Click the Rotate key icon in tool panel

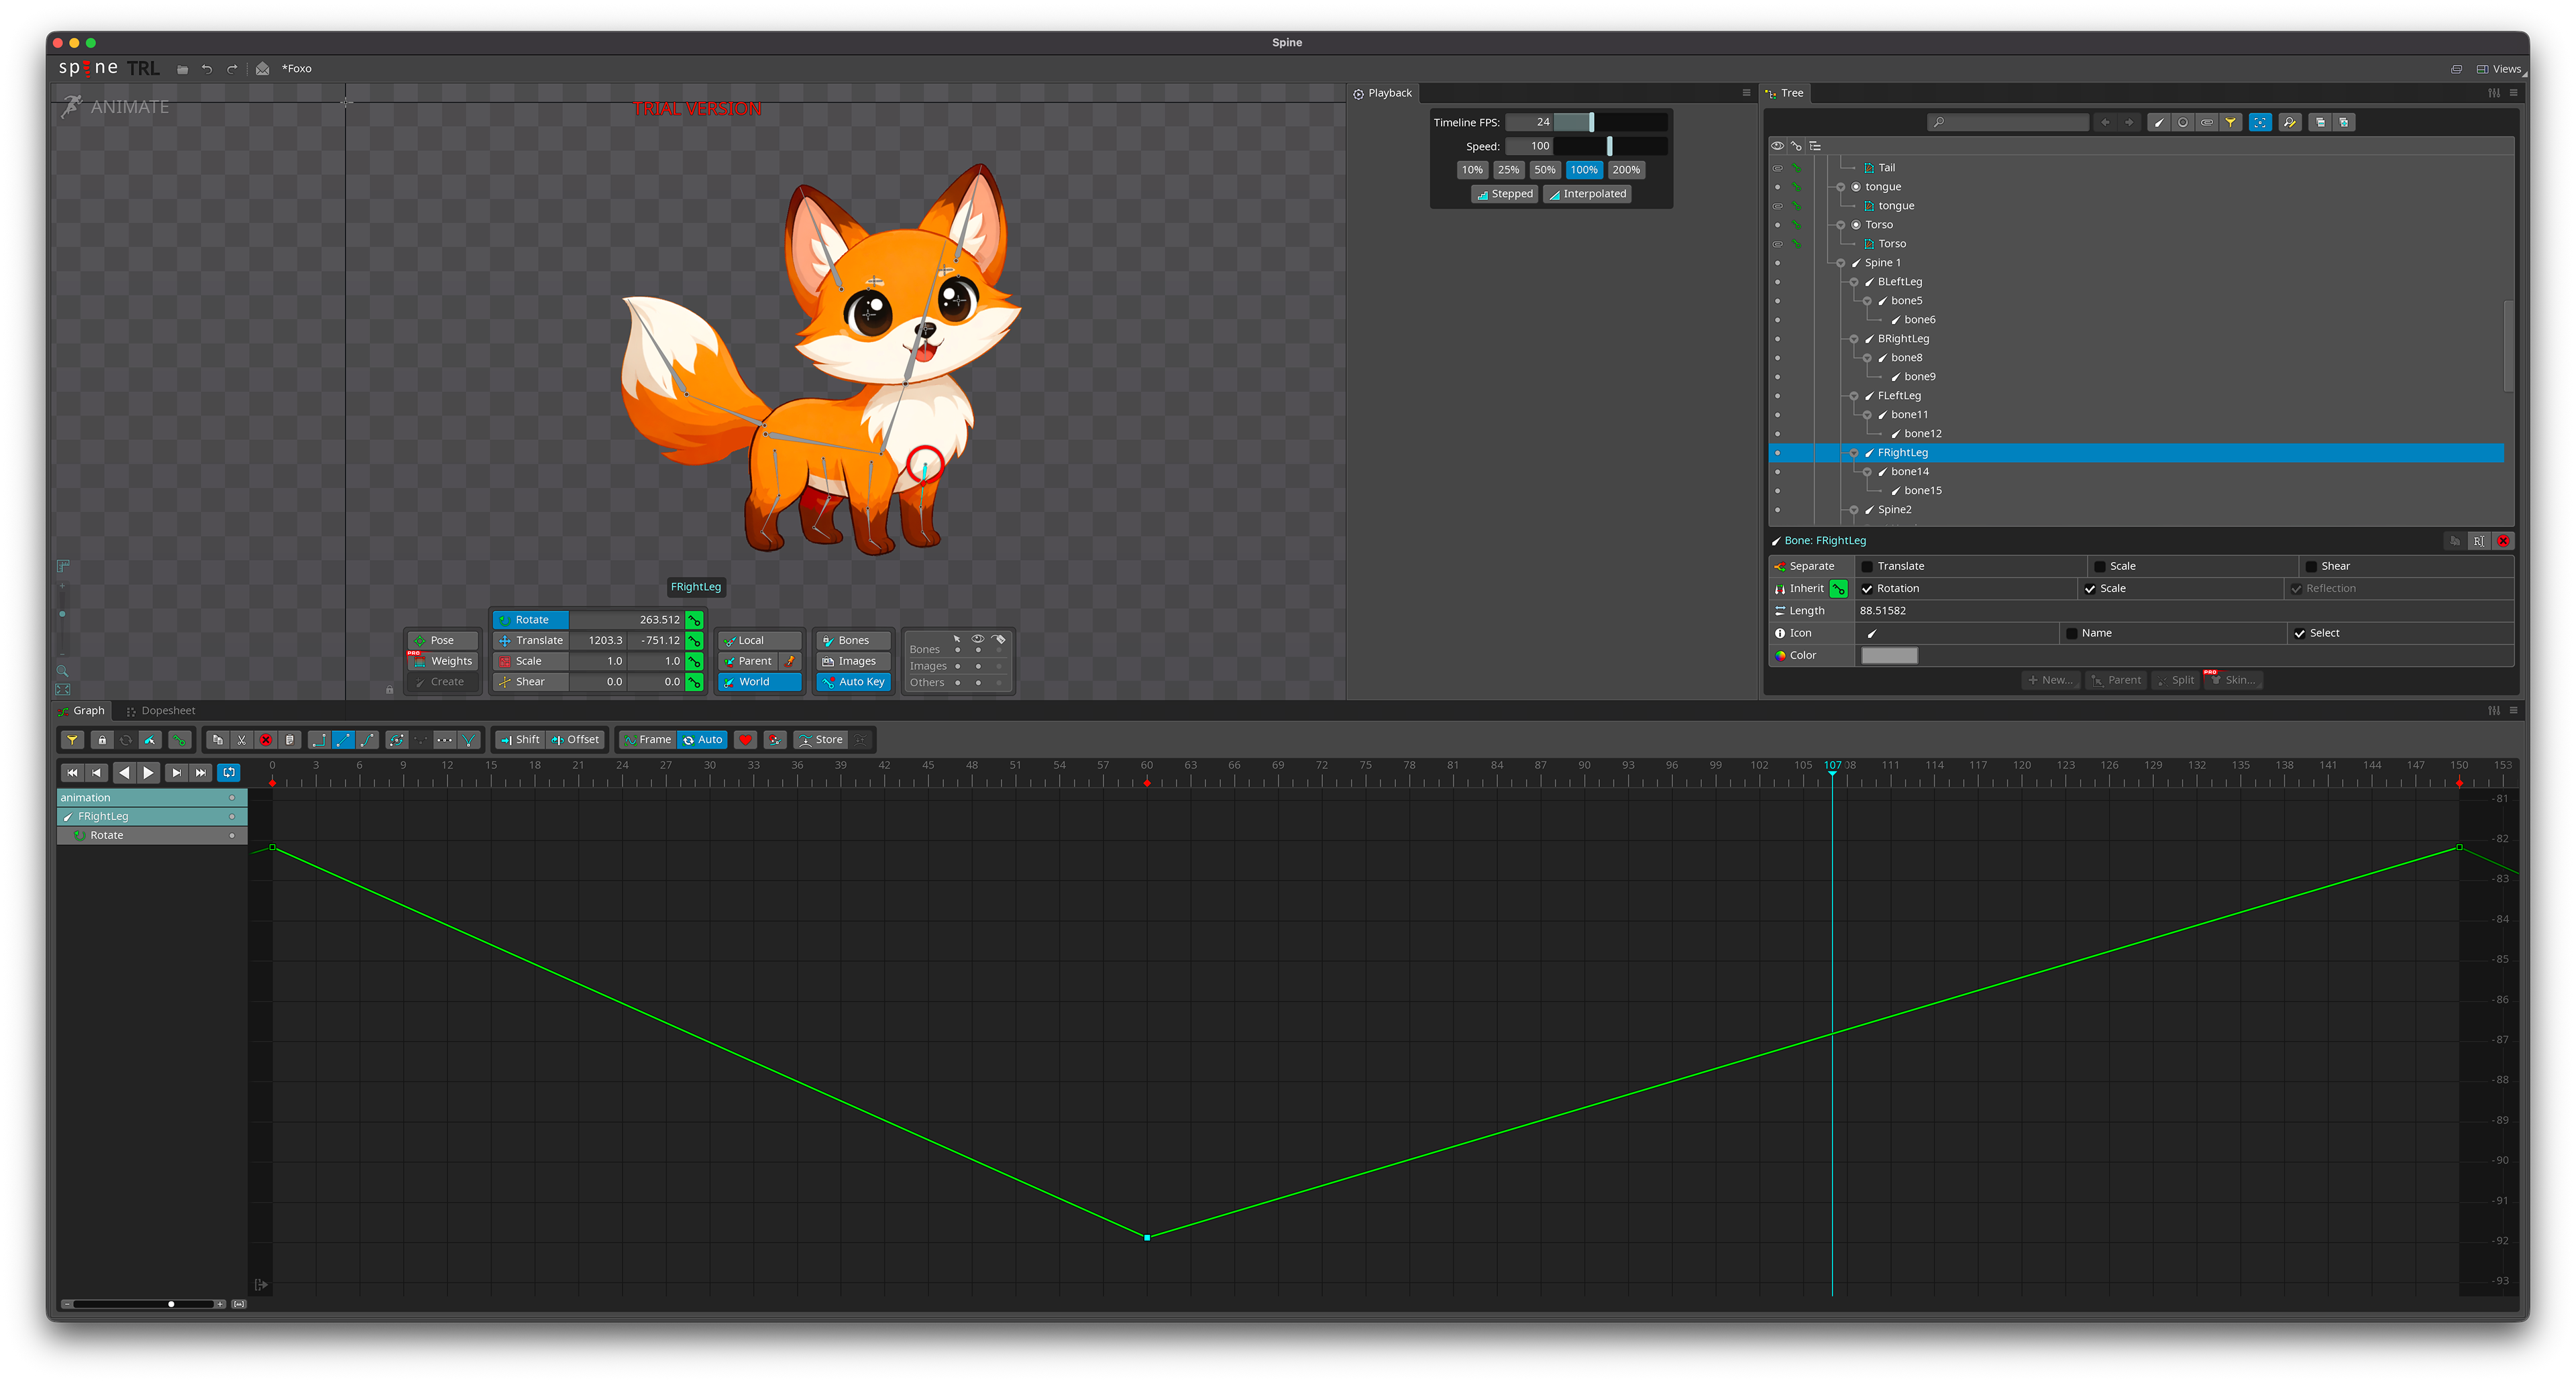click(x=694, y=620)
